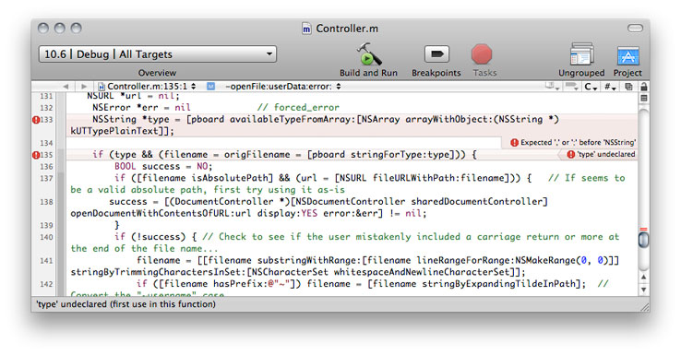This screenshot has height=355, width=681.
Task: Click line number 138 in the gutter
Action: [x=46, y=202]
